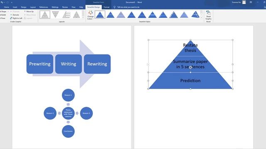266x149 pixels.
Task: Switch to the SmartArt Format tab
Action: [x=106, y=7]
